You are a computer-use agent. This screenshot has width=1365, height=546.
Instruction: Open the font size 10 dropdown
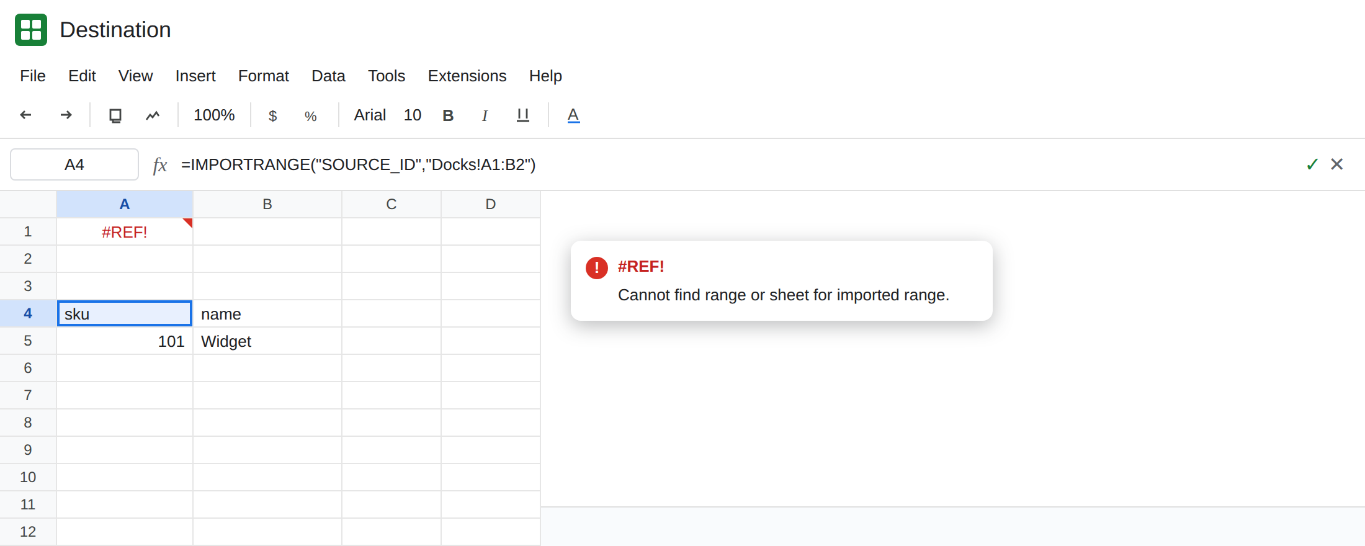[x=413, y=115]
